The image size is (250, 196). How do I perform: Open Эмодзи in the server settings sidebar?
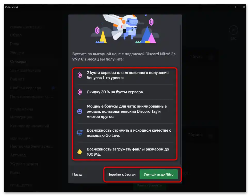click(x=17, y=52)
